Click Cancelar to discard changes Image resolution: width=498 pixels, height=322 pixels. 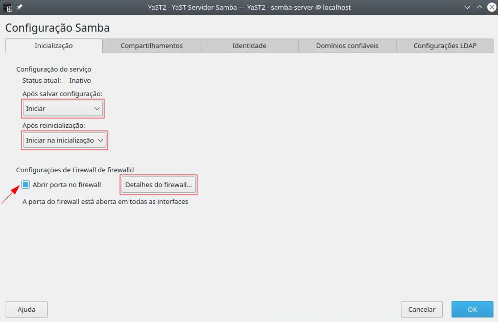coord(422,309)
